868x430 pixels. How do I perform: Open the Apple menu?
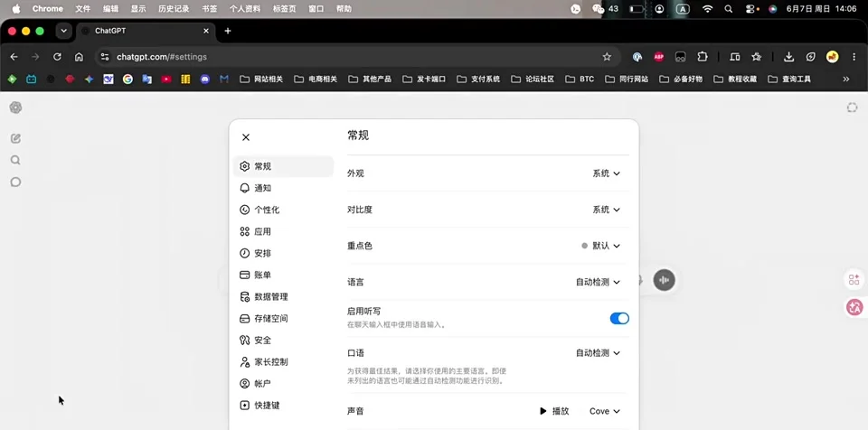16,9
